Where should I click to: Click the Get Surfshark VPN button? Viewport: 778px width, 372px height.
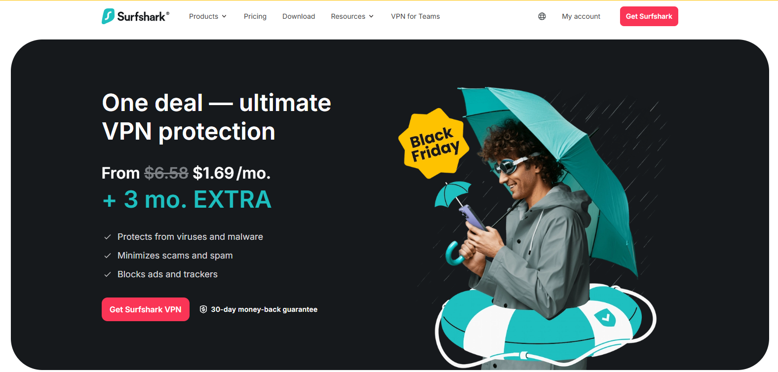(x=146, y=309)
